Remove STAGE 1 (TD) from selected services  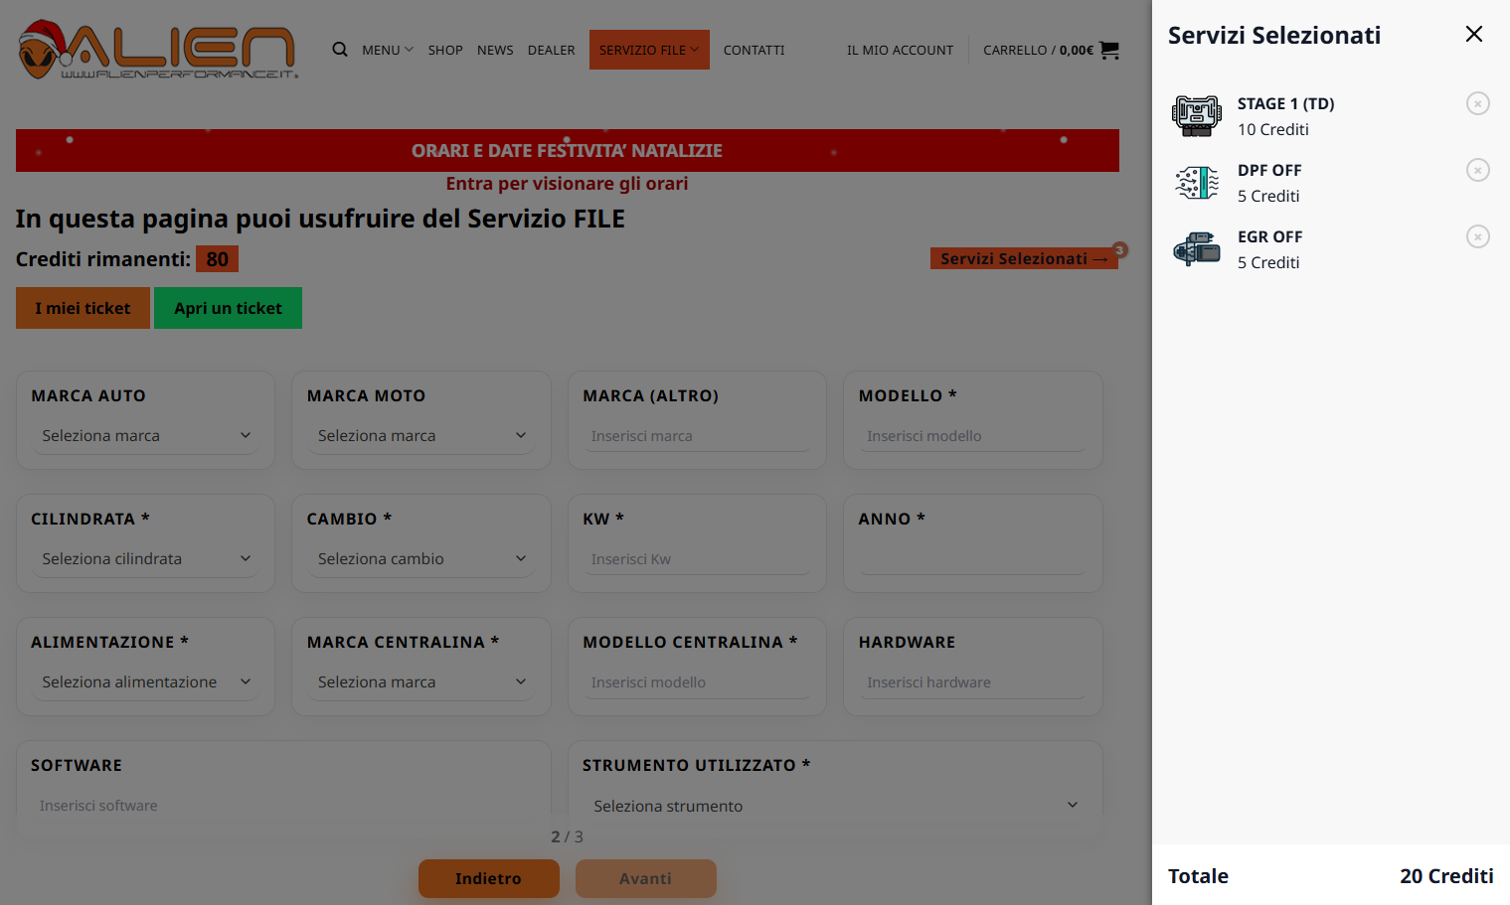pos(1477,103)
